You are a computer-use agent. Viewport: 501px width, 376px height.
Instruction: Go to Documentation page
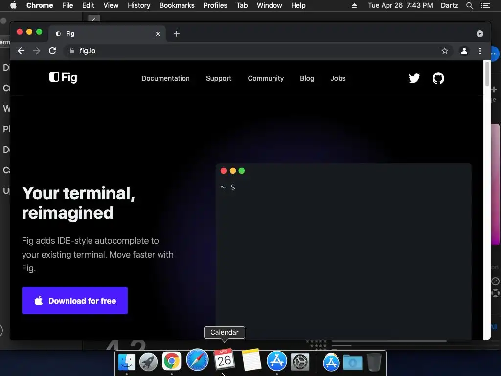point(165,78)
